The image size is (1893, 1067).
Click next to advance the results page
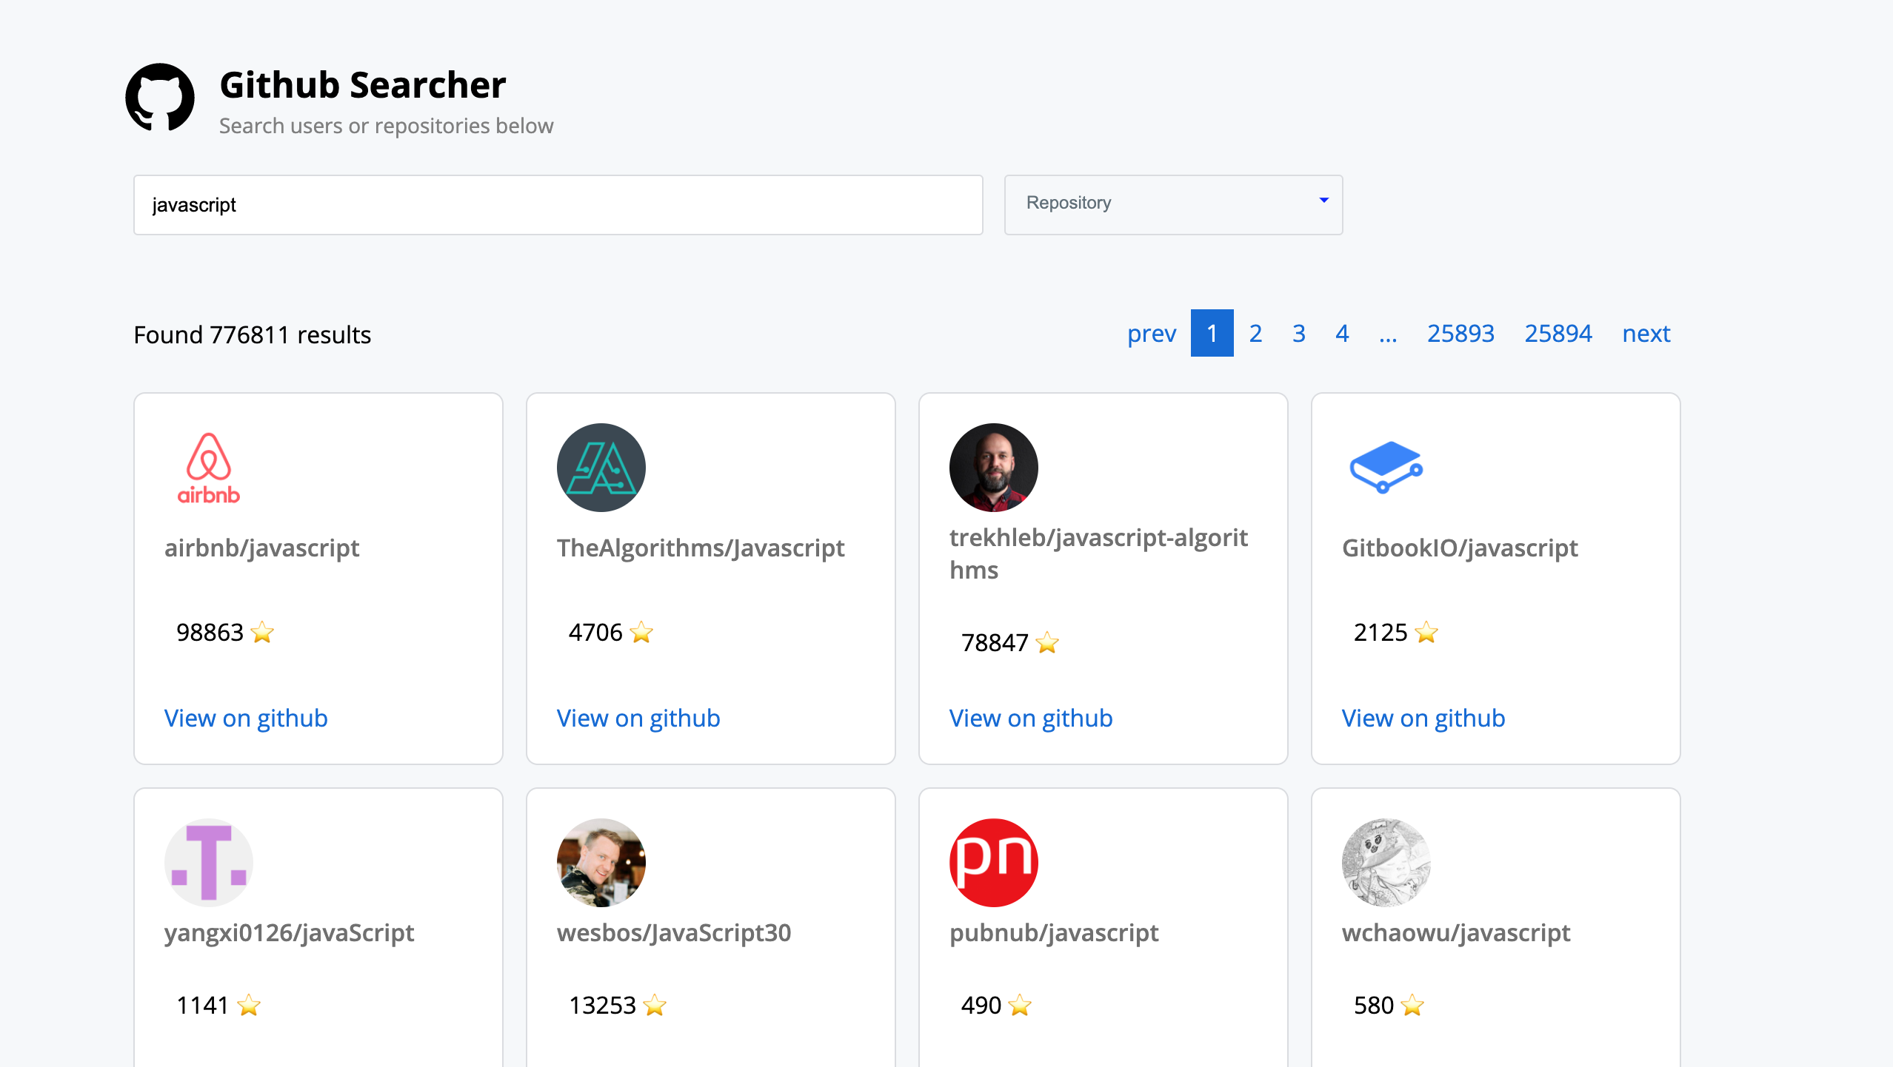click(1646, 333)
